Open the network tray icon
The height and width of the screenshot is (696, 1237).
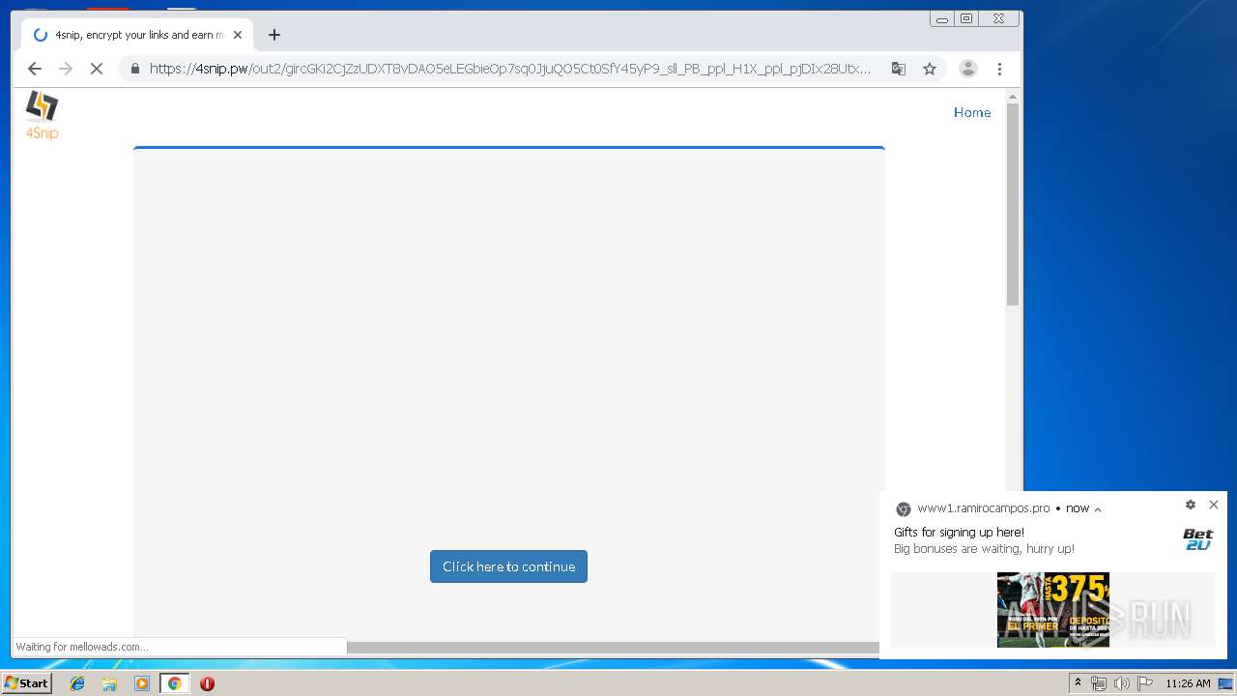[1099, 683]
